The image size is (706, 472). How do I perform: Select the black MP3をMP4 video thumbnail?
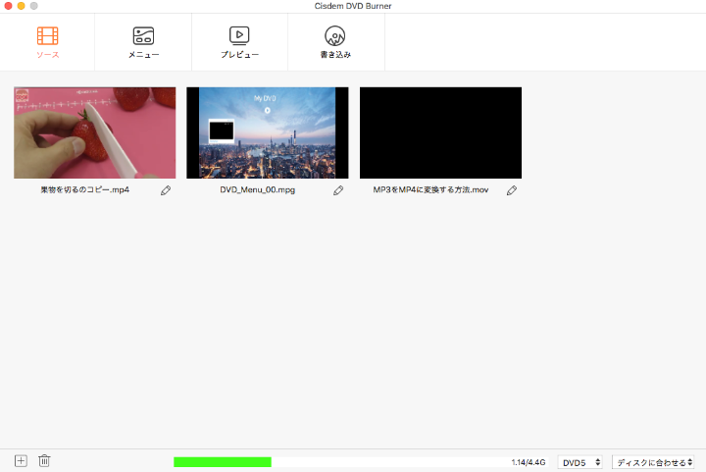tap(440, 132)
